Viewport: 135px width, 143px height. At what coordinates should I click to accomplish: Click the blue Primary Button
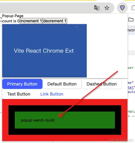tap(22, 84)
